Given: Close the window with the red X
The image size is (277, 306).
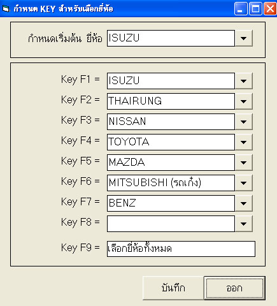Looking at the screenshot, I should (x=270, y=9).
